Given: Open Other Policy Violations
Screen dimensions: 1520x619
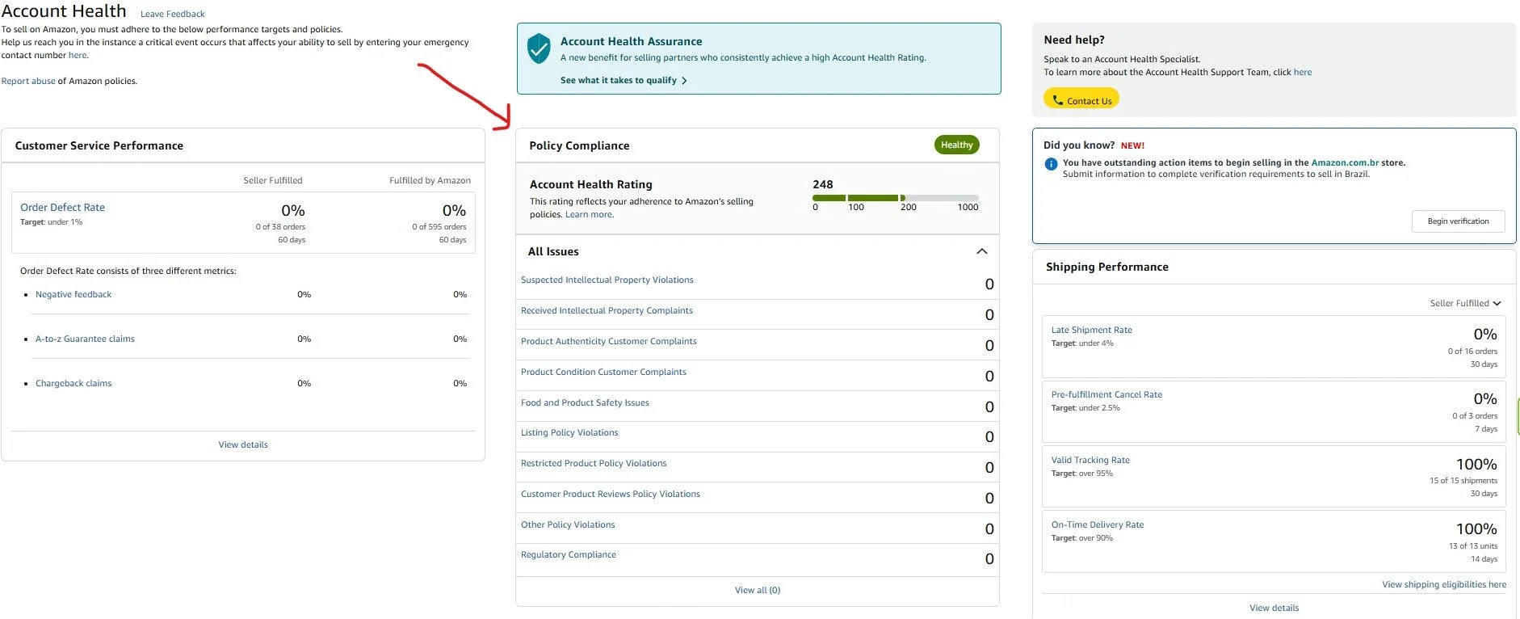Looking at the screenshot, I should tap(568, 524).
